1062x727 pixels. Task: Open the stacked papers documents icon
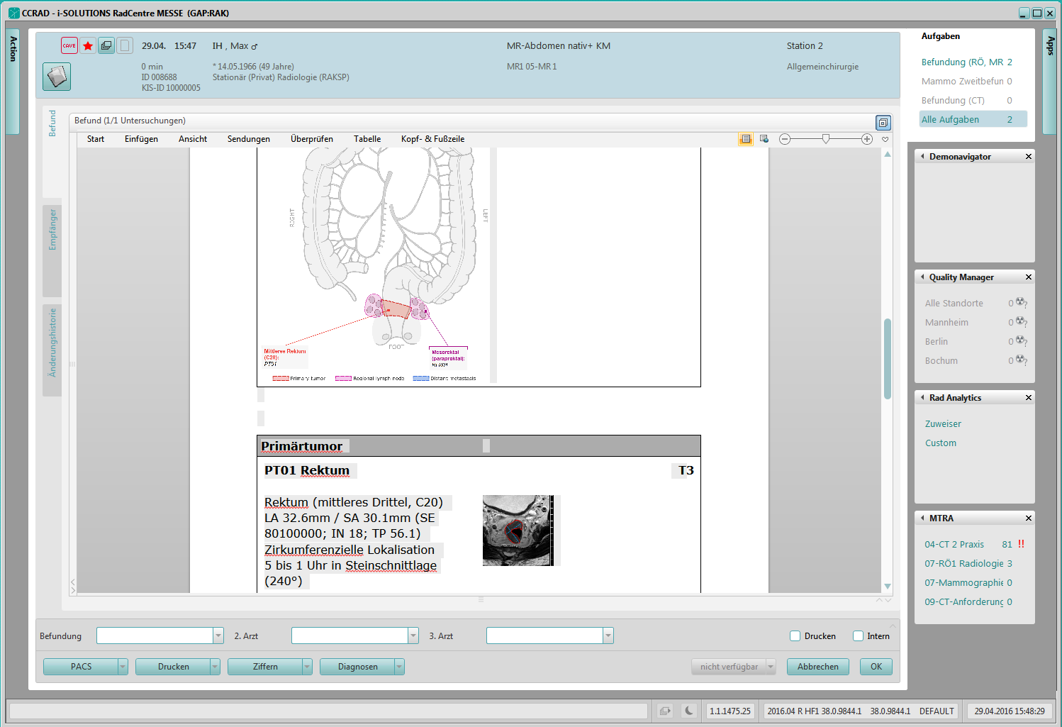point(57,77)
